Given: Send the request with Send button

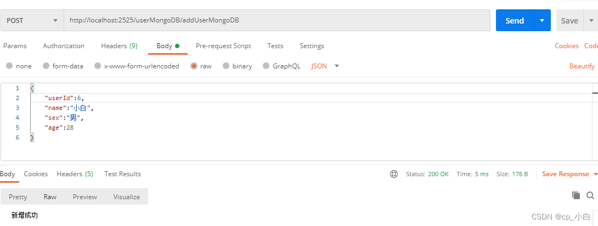Looking at the screenshot, I should [x=515, y=21].
